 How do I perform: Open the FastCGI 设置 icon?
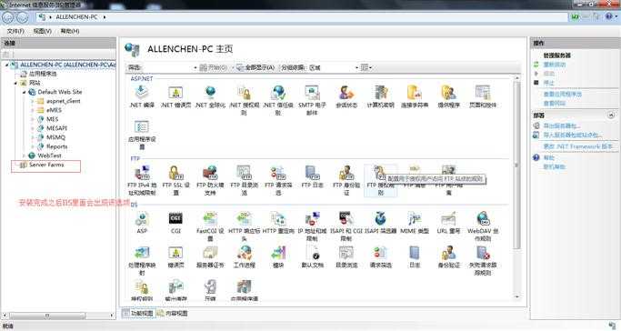[210, 218]
